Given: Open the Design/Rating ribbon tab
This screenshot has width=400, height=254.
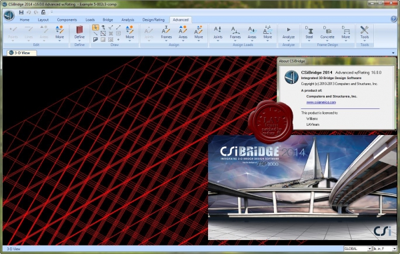Looking at the screenshot, I should (153, 19).
